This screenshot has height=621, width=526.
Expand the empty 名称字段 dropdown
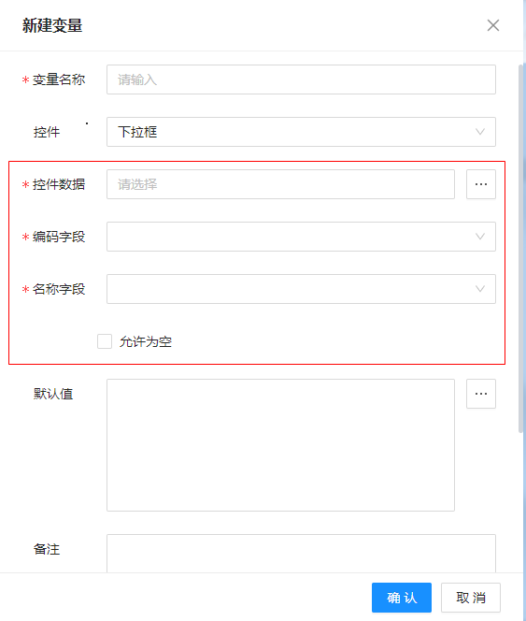pos(301,289)
